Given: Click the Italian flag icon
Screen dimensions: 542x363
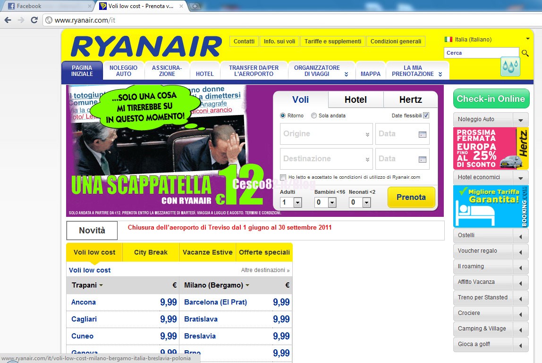Looking at the screenshot, I should click(449, 39).
